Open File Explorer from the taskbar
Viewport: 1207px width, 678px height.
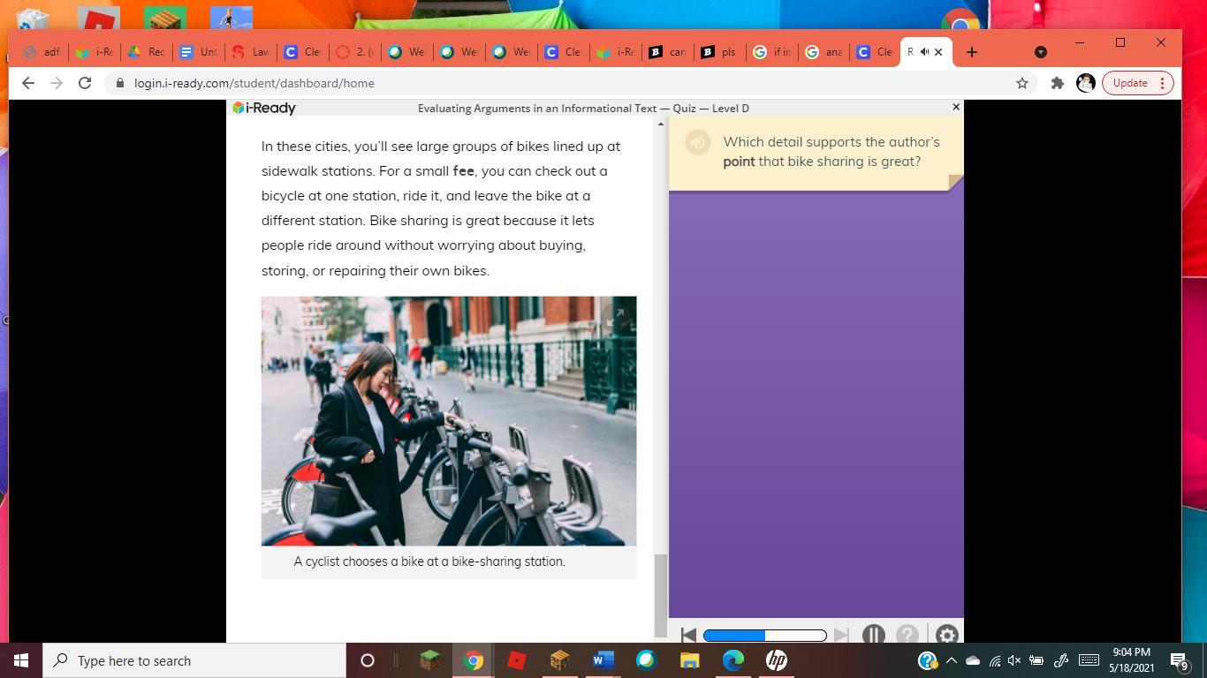(x=690, y=660)
